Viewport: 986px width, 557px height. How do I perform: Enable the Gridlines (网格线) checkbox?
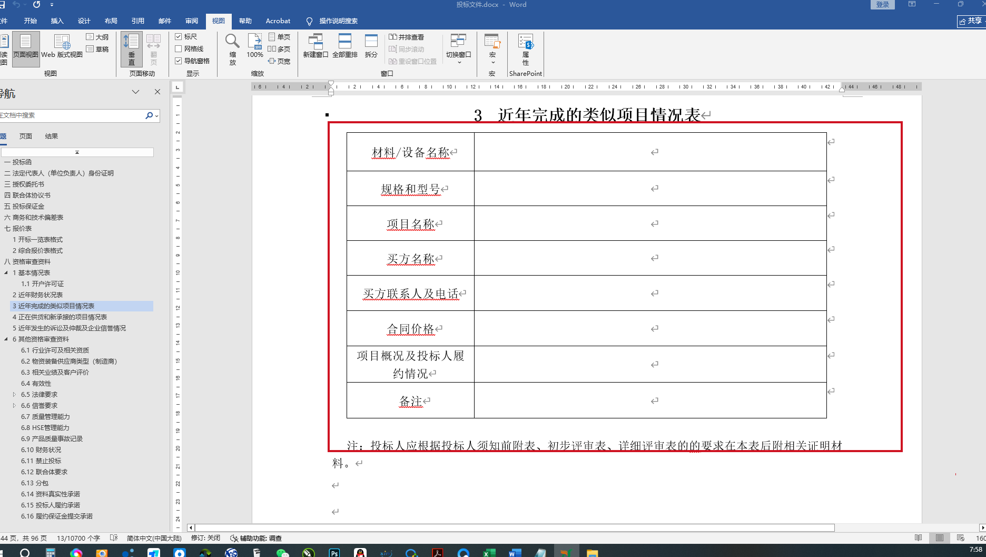point(179,49)
